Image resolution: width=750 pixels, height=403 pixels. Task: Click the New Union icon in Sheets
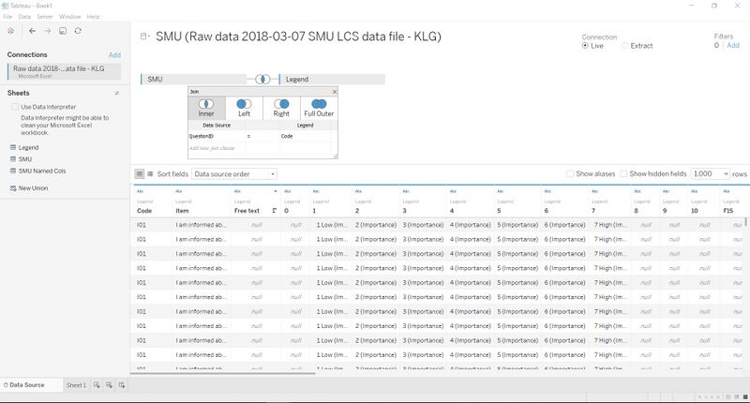coord(13,188)
